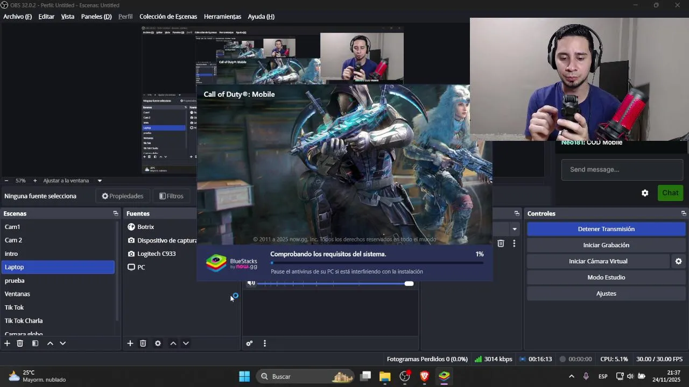The width and height of the screenshot is (689, 387).
Task: Open Brave browser from taskbar
Action: point(425,376)
